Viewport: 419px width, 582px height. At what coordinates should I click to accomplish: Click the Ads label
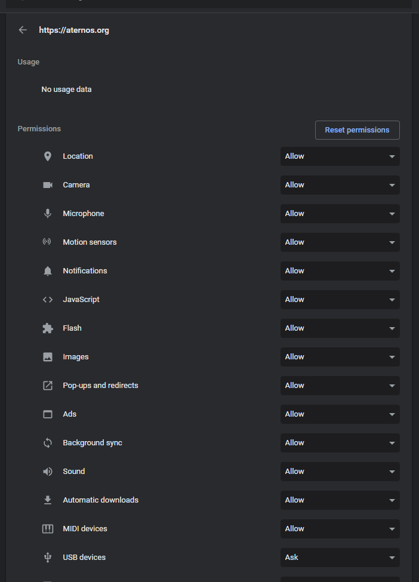[69, 414]
